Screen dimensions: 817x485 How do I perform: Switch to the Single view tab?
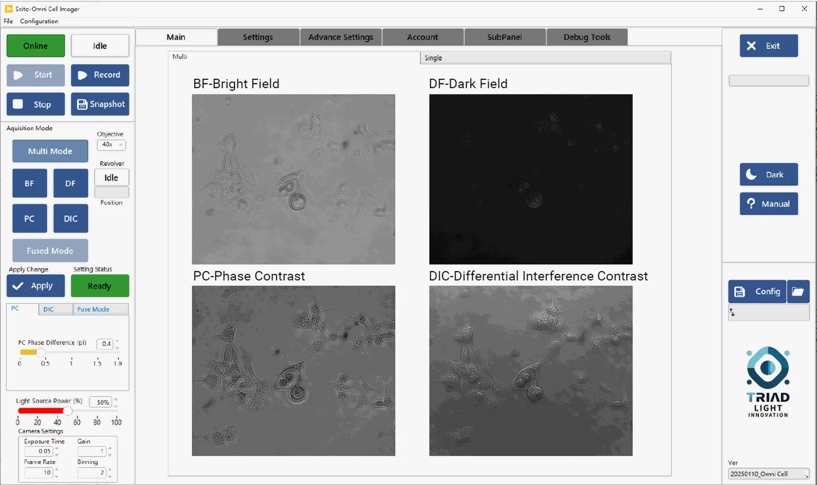pos(546,58)
